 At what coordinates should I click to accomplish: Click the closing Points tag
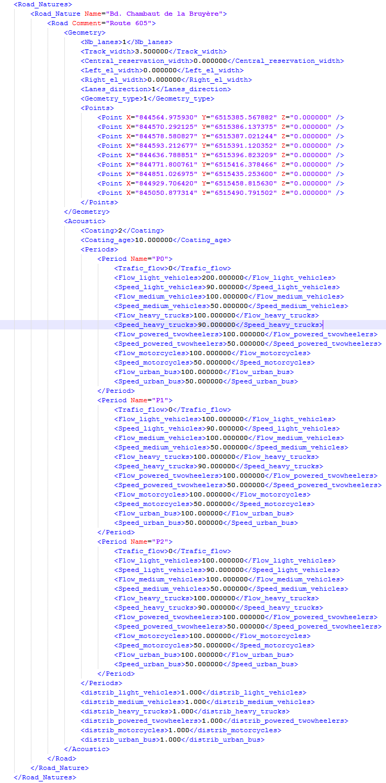click(x=99, y=202)
